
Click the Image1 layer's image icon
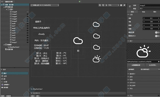coord(11,42)
